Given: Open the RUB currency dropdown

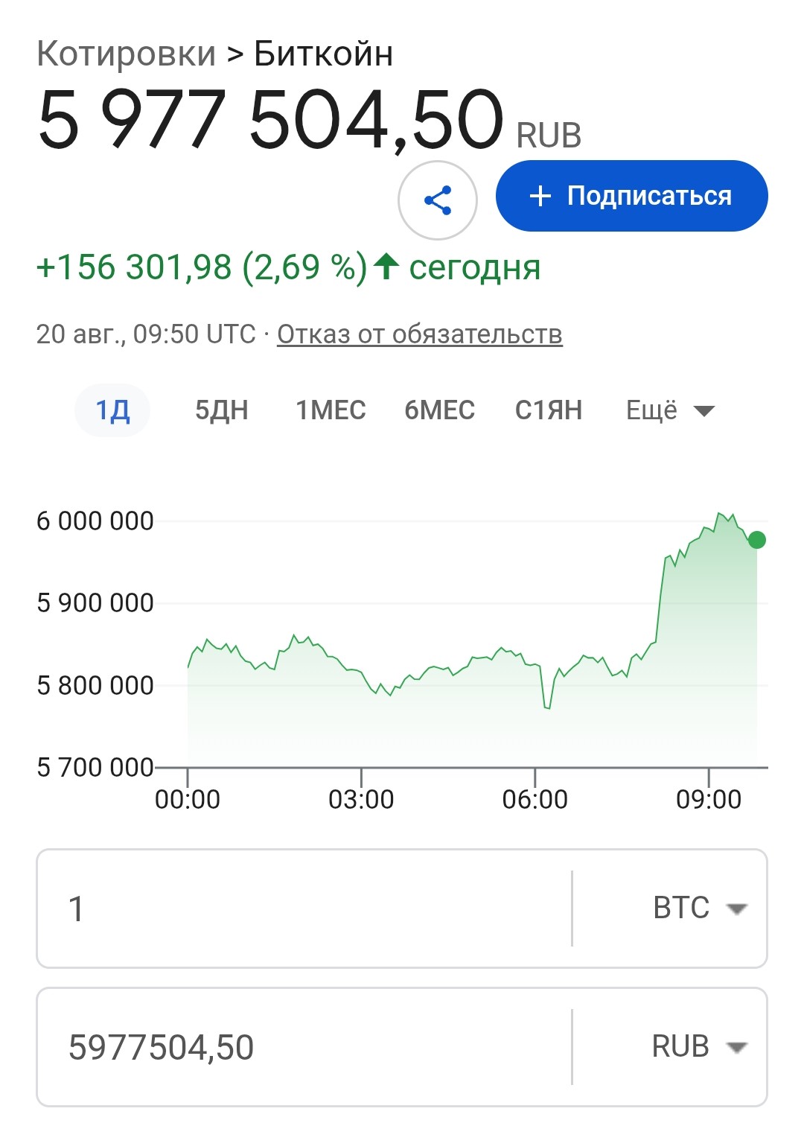Looking at the screenshot, I should [x=700, y=1047].
